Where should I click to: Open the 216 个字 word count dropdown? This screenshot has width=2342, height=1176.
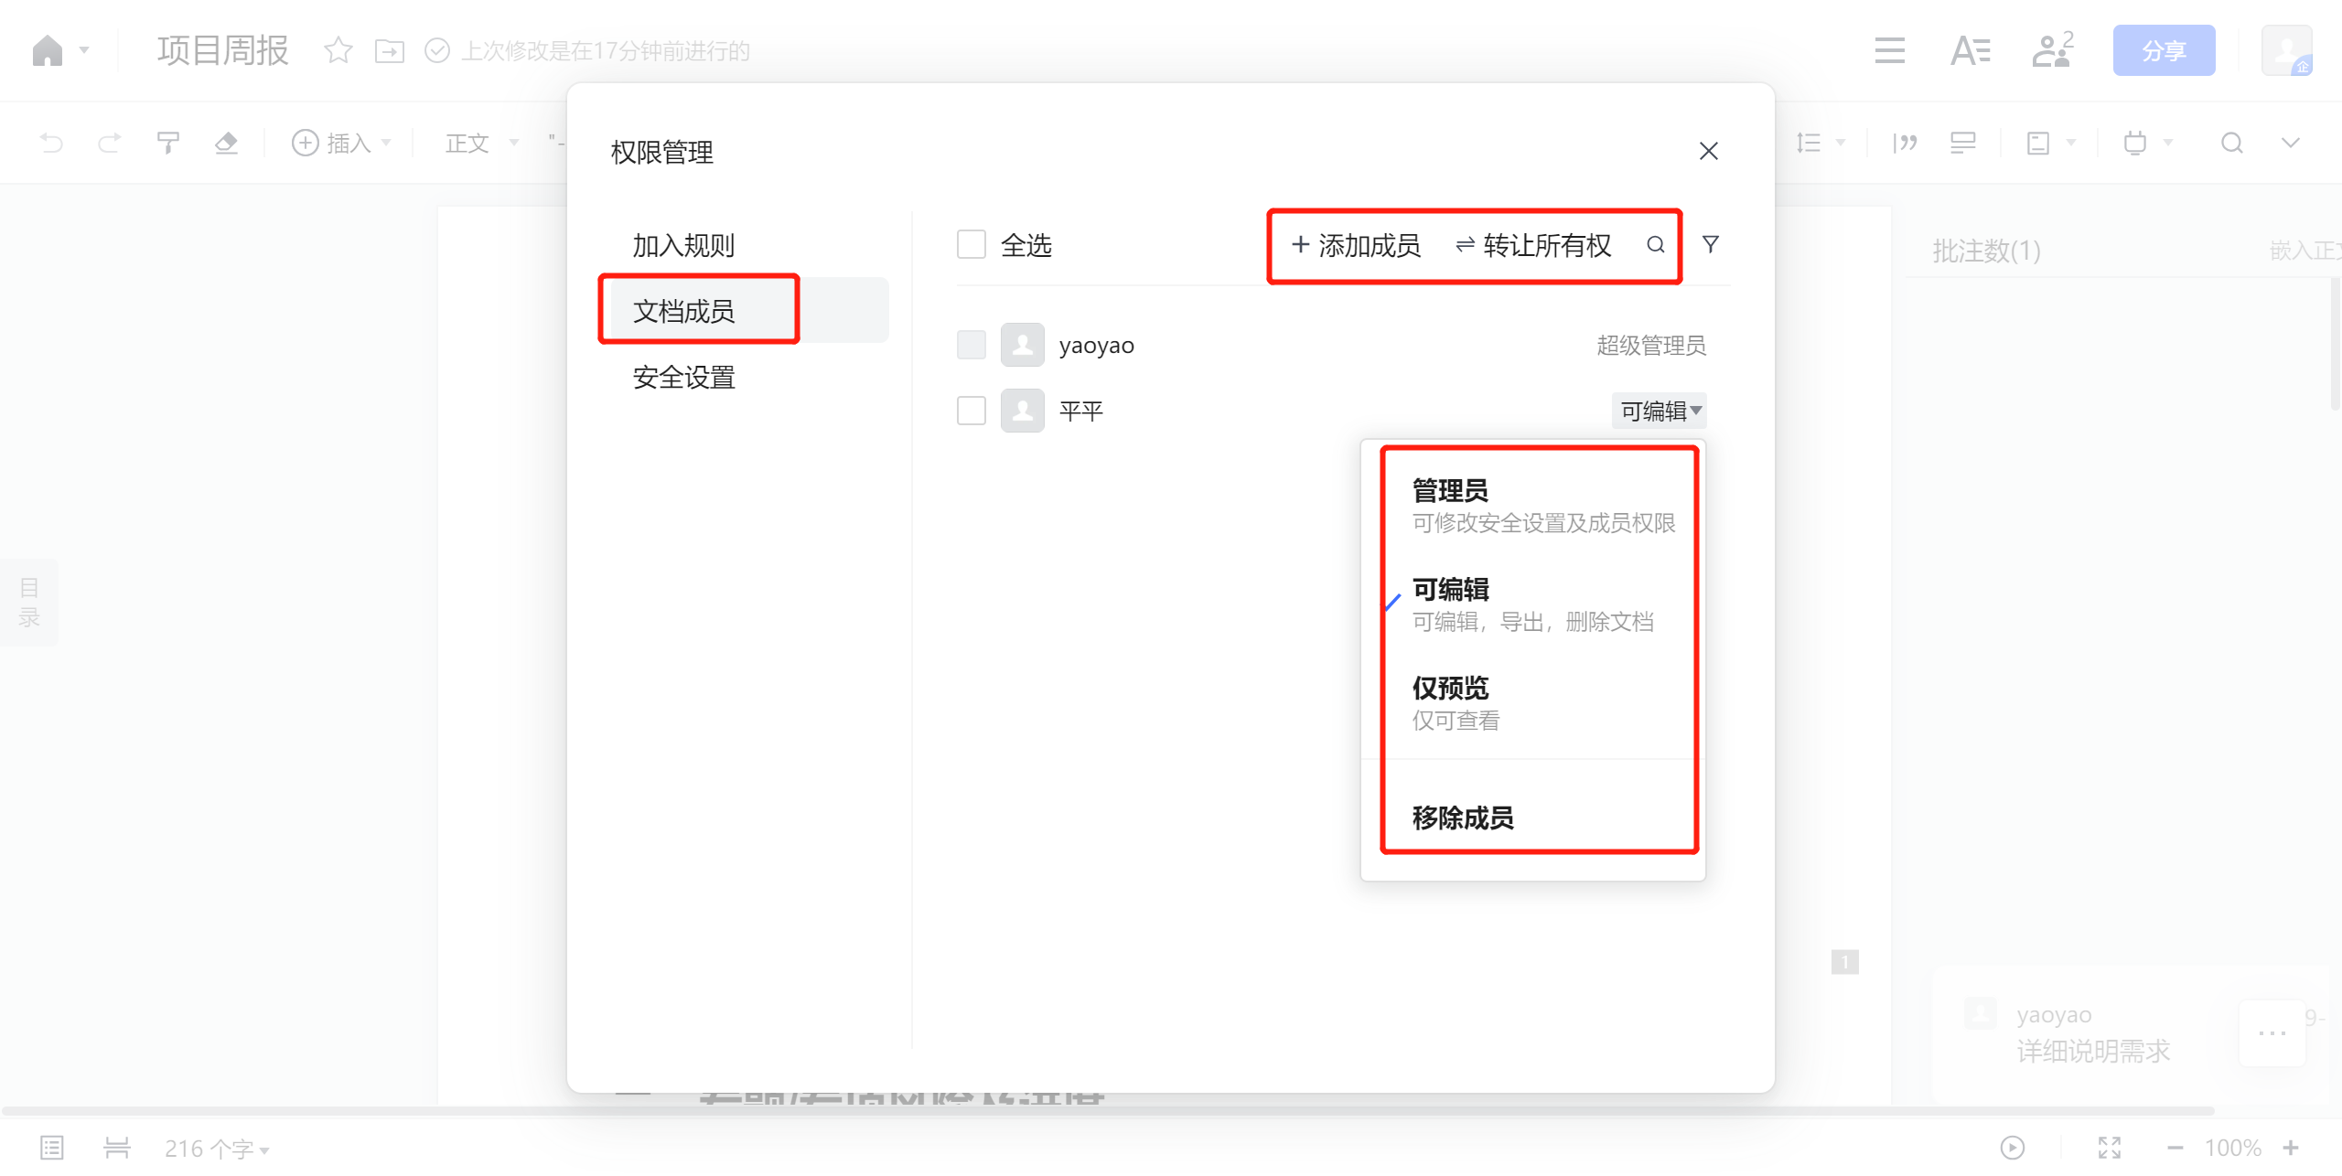(217, 1149)
